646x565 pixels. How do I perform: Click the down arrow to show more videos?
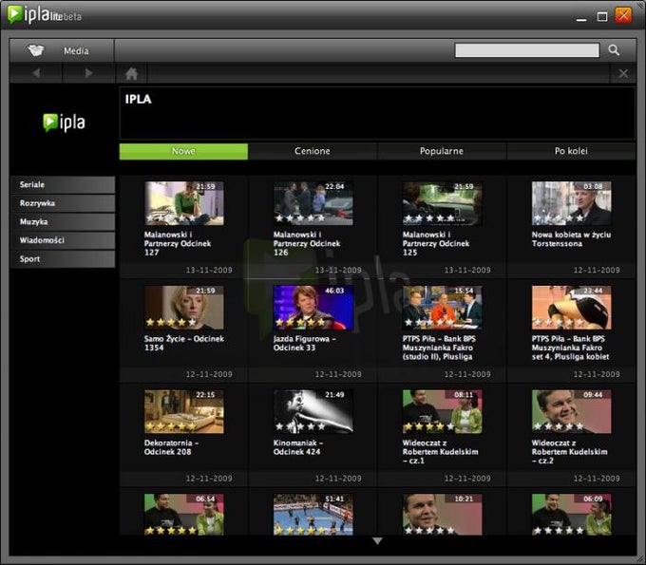377,540
